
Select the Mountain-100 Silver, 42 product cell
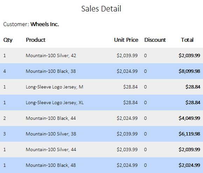pyautogui.click(x=51, y=55)
